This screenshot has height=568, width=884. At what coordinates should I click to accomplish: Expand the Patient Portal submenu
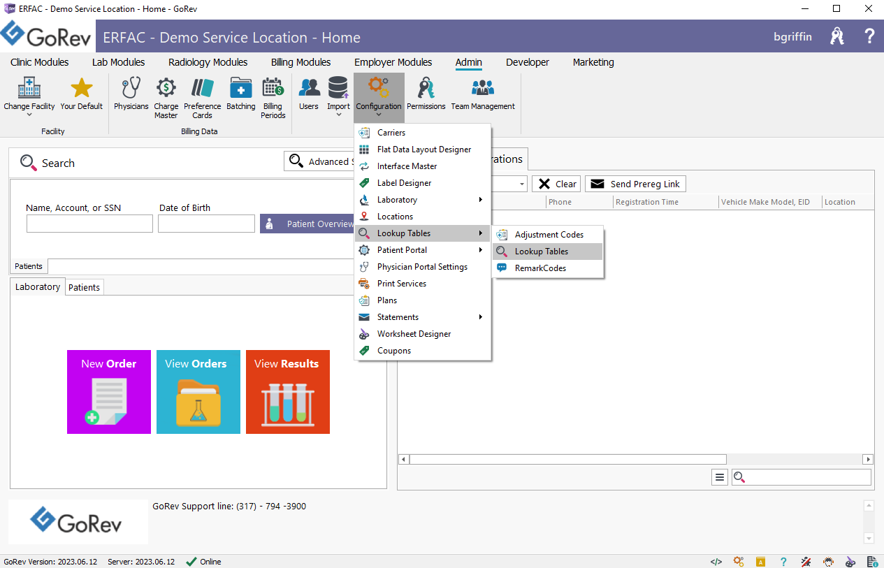tap(422, 250)
